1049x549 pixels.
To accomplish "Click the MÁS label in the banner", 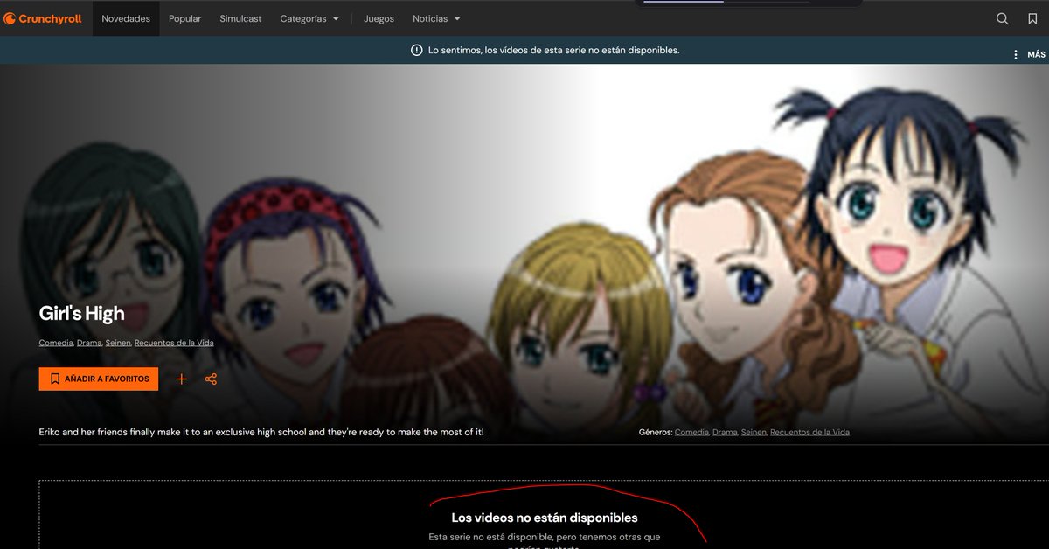I will pos(1036,54).
